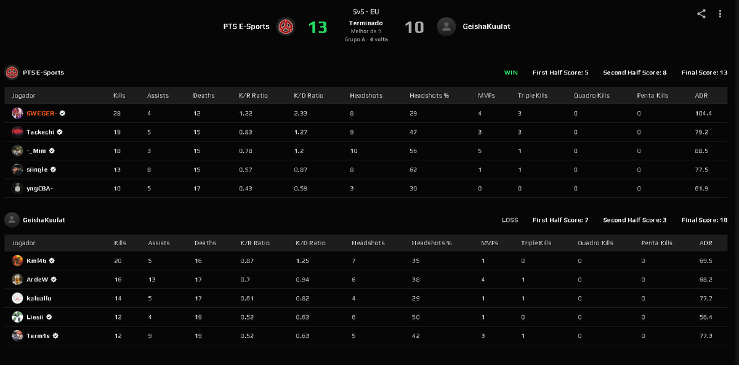This screenshot has width=739, height=365.
Task: Click ADR header in PTS table
Action: point(701,96)
